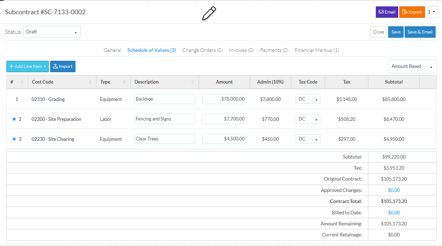This screenshot has width=442, height=246.
Task: Sort by the # column sort arrows
Action: (22, 82)
